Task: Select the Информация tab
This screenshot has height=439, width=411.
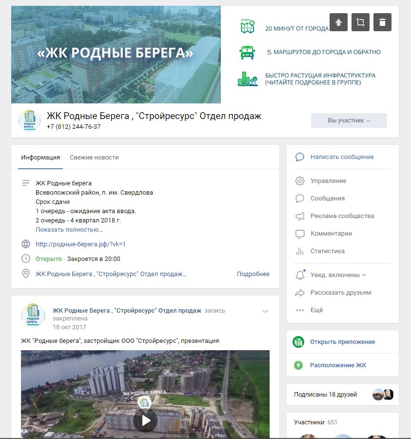Action: pos(40,158)
